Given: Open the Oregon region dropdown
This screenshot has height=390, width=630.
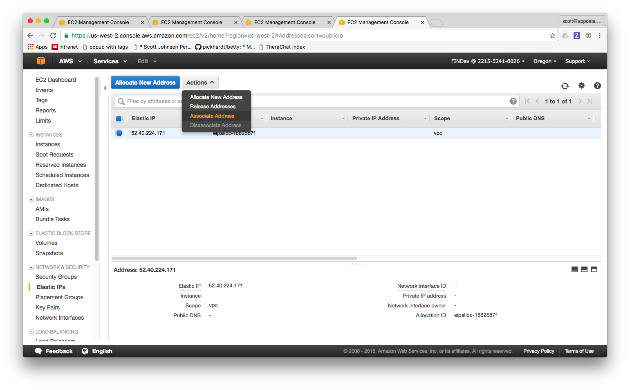Looking at the screenshot, I should [x=545, y=61].
